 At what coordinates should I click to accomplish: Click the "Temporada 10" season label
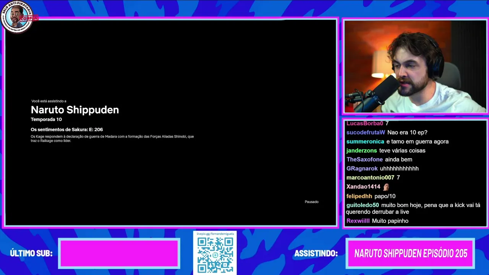pyautogui.click(x=46, y=120)
